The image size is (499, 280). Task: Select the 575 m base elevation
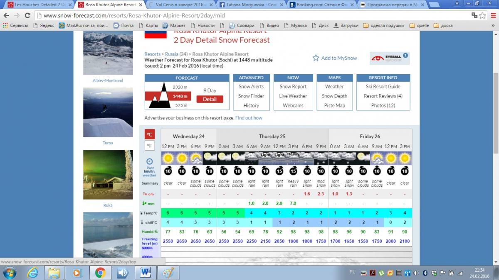click(181, 105)
